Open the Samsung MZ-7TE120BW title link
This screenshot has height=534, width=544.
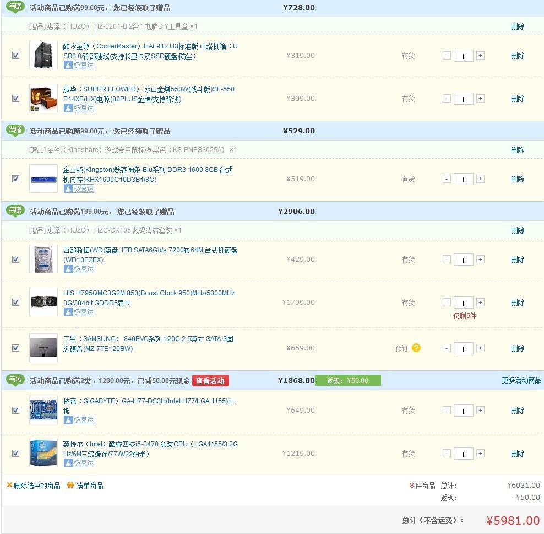pyautogui.click(x=148, y=344)
